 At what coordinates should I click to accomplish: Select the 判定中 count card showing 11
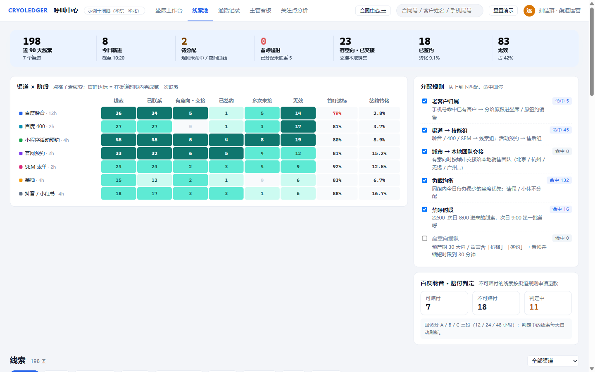click(548, 303)
